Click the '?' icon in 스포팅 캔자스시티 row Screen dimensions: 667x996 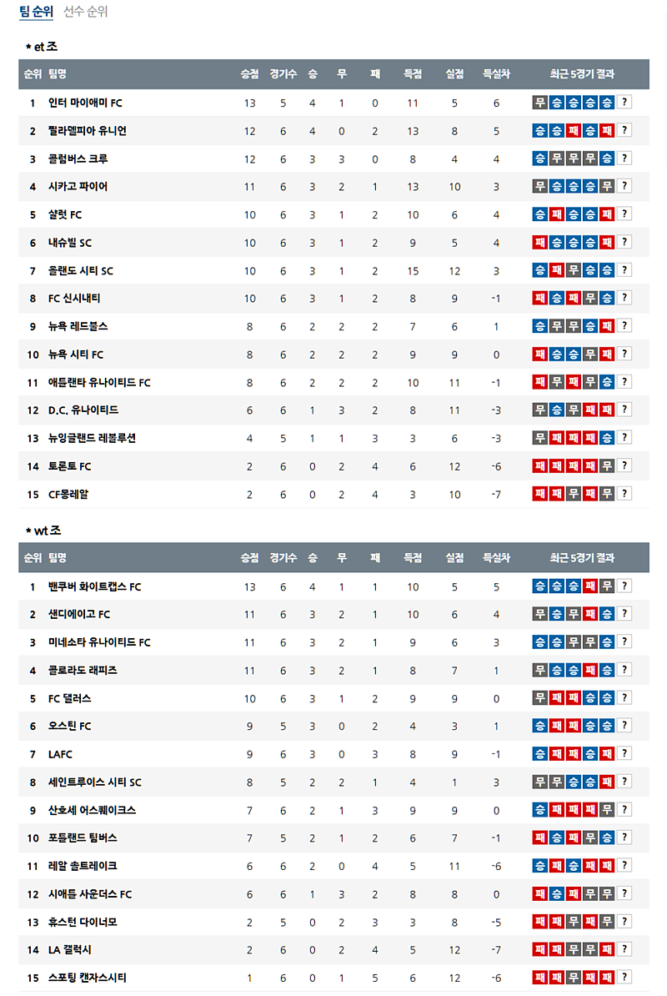[624, 977]
